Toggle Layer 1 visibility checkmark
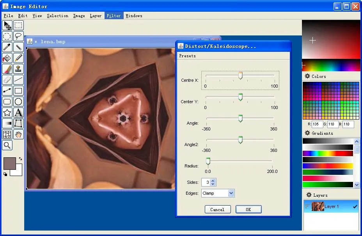The width and height of the screenshot is (362, 236). click(x=355, y=207)
